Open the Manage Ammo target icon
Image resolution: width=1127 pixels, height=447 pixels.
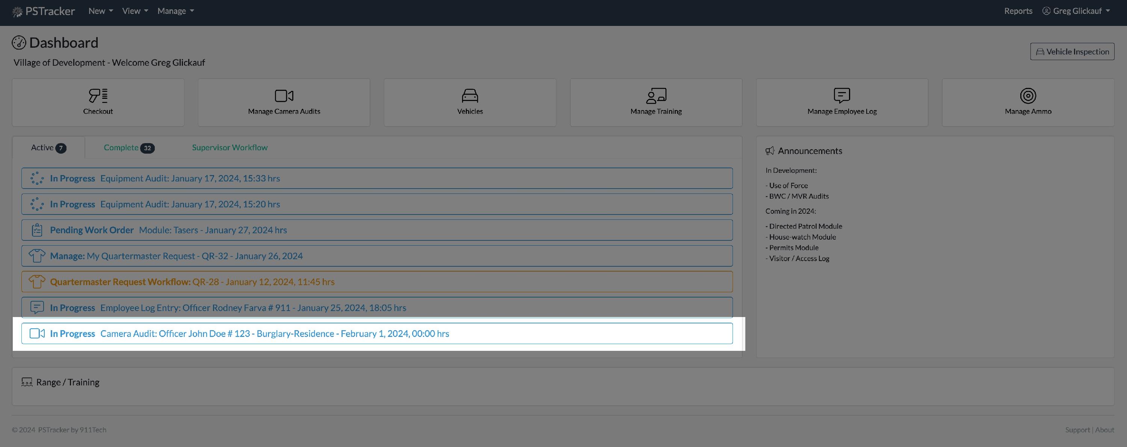pos(1028,95)
